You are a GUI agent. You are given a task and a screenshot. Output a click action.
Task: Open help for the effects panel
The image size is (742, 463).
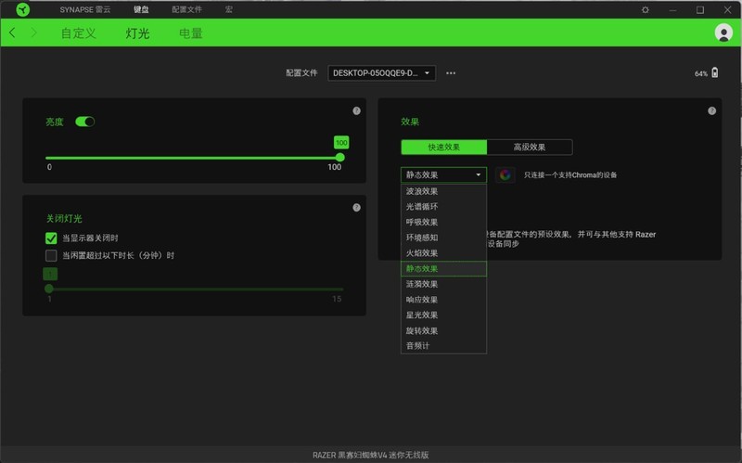click(711, 110)
